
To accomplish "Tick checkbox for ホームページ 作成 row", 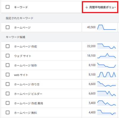I will tap(8, 46).
